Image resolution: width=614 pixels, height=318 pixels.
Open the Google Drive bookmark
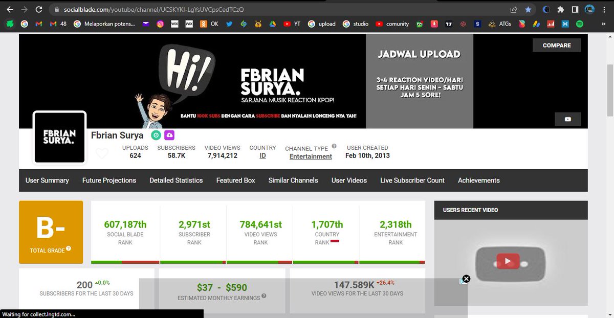[x=273, y=24]
